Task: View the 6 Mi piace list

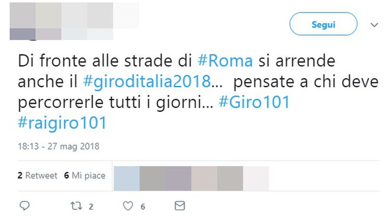Action: tap(85, 175)
